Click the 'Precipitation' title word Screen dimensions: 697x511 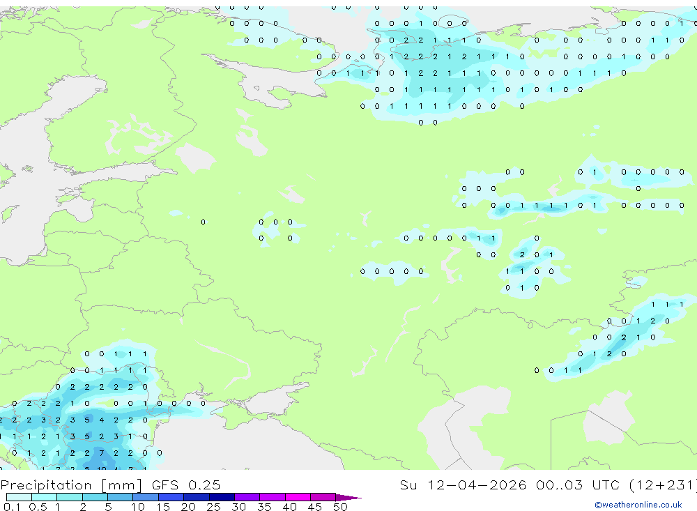[x=46, y=485]
